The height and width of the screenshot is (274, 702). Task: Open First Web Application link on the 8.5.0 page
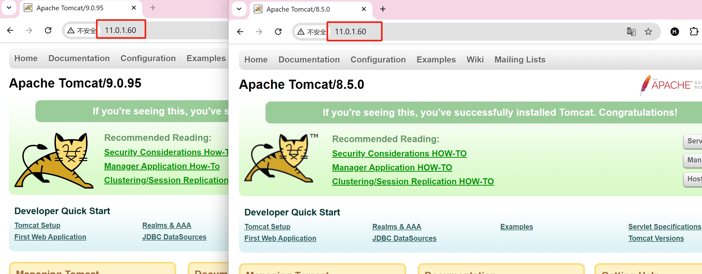280,238
